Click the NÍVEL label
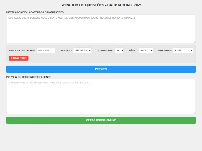This screenshot has height=151, width=202. pyautogui.click(x=133, y=51)
